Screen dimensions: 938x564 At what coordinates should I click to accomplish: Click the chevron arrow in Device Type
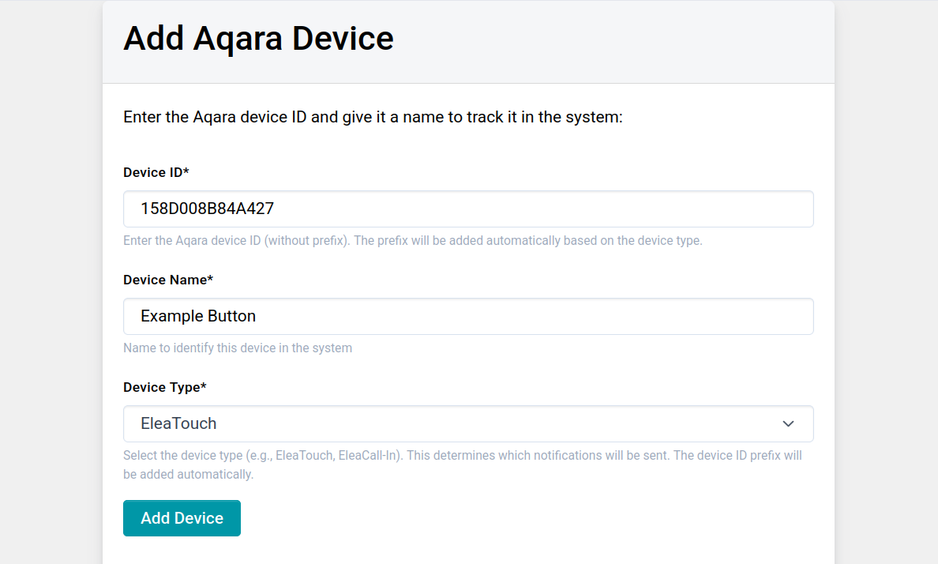pyautogui.click(x=788, y=424)
